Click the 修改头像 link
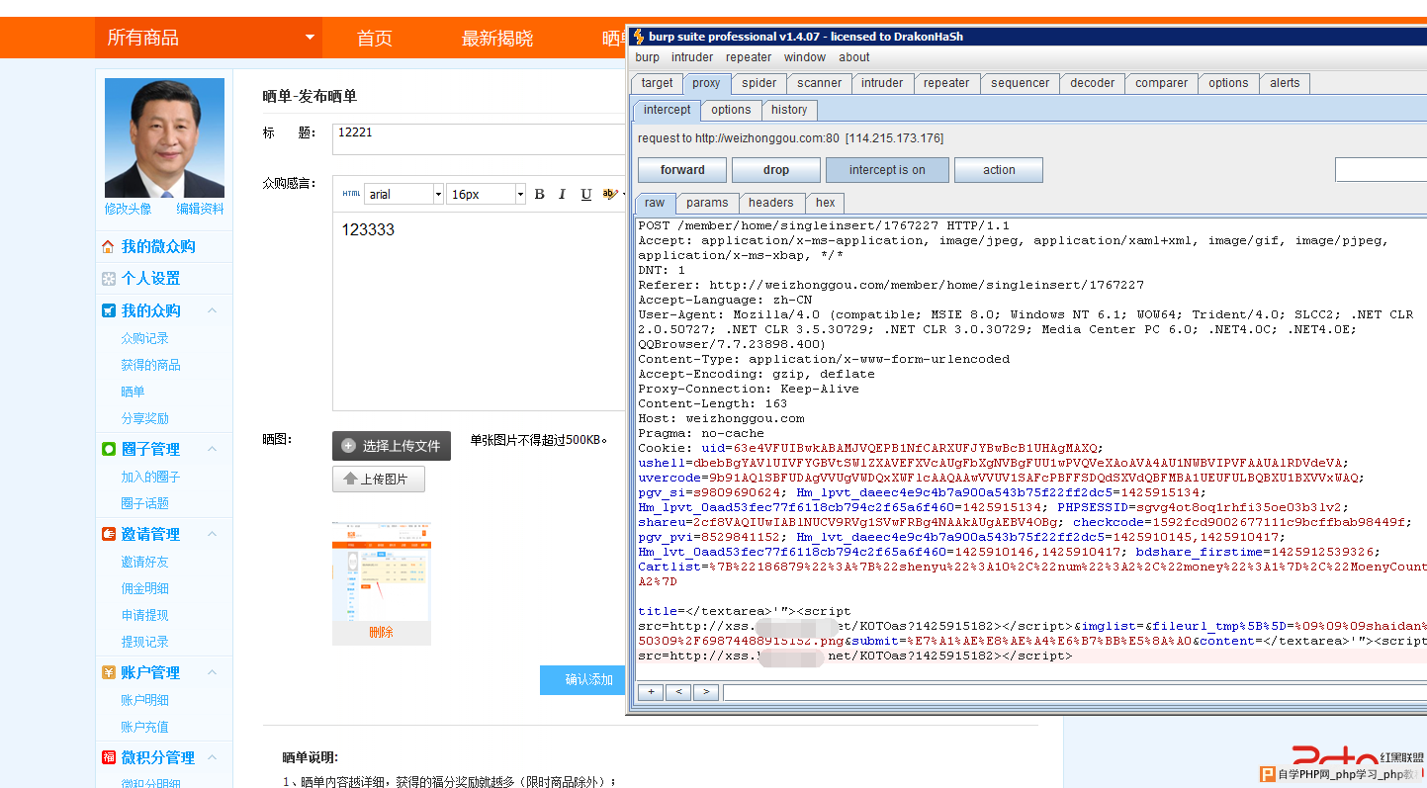The image size is (1427, 788). 129,209
